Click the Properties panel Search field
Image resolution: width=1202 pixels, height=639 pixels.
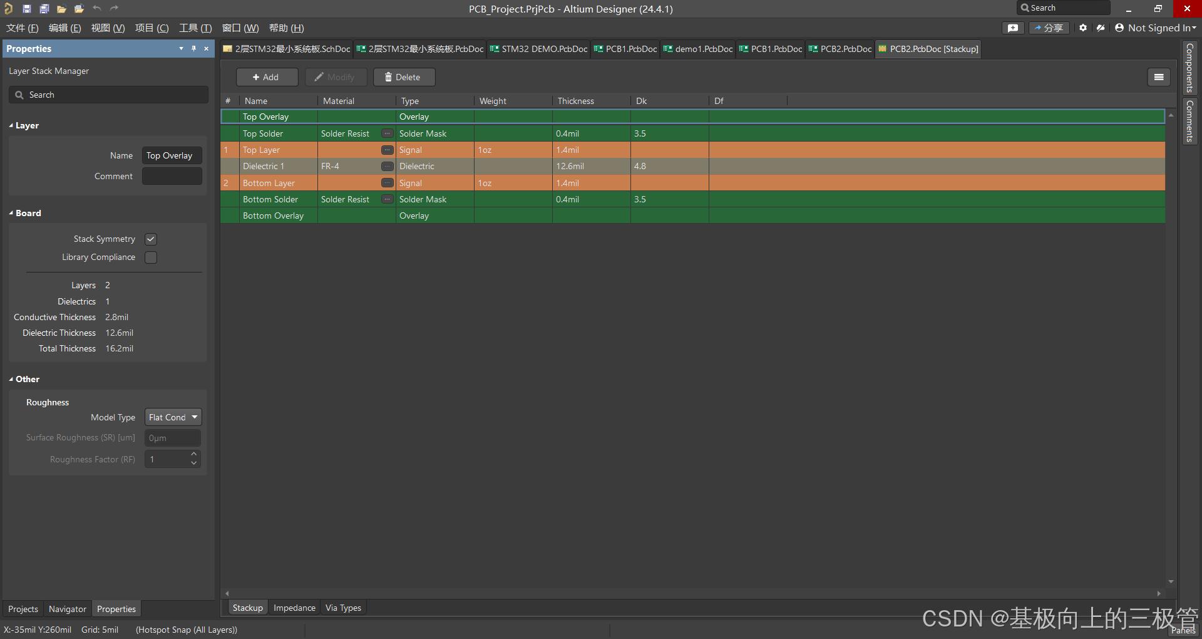pyautogui.click(x=108, y=95)
